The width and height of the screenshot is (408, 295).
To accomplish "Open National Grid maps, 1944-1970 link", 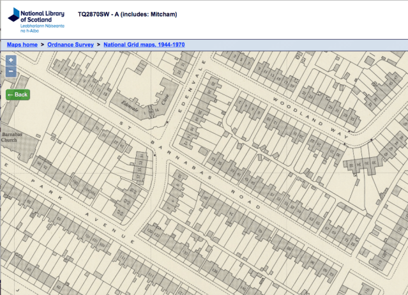I will point(144,45).
